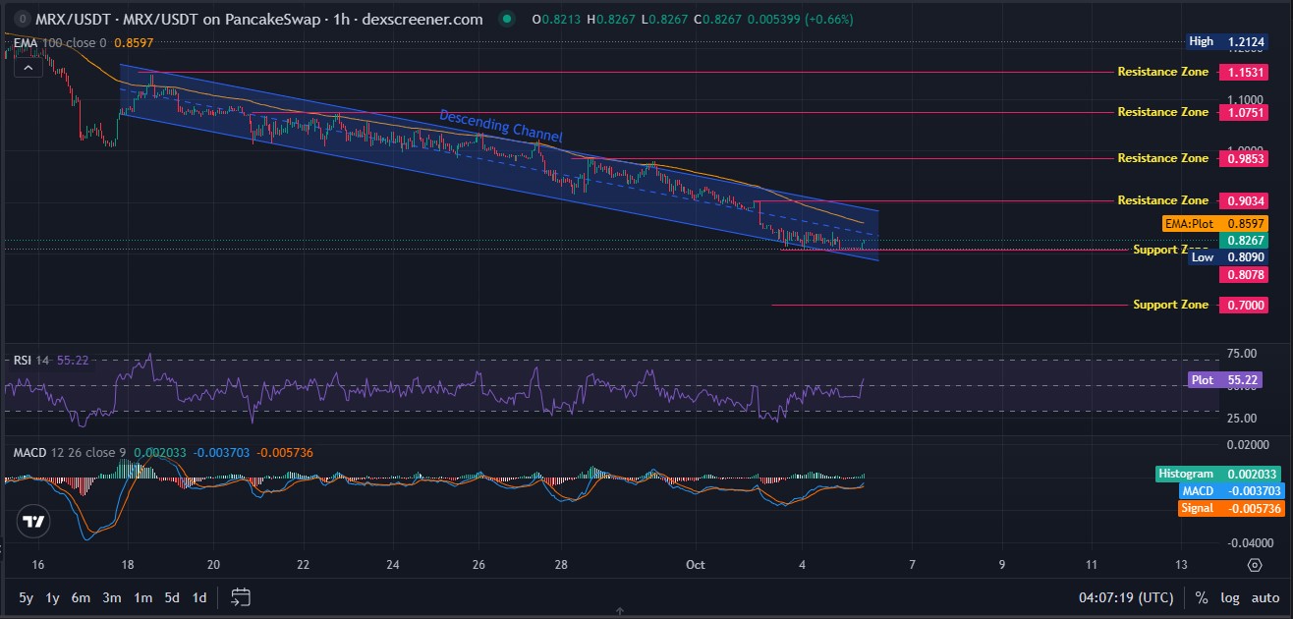The height and width of the screenshot is (619, 1293).
Task: Select the 1y time range
Action: pos(53,596)
